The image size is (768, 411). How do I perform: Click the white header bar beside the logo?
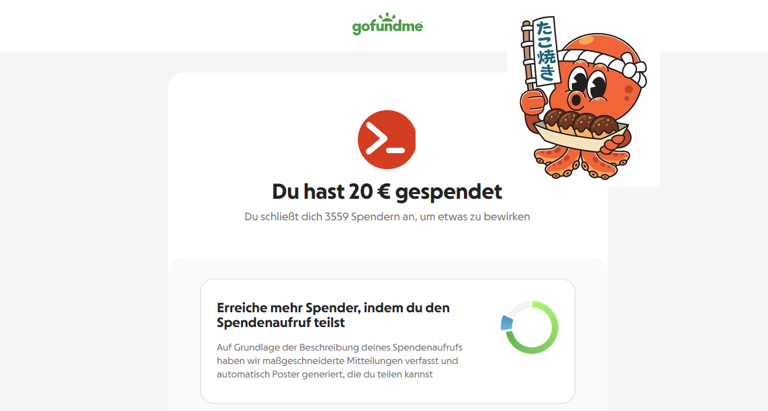(196, 24)
